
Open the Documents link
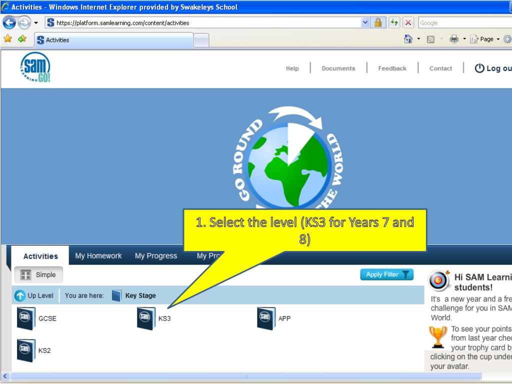pyautogui.click(x=338, y=68)
